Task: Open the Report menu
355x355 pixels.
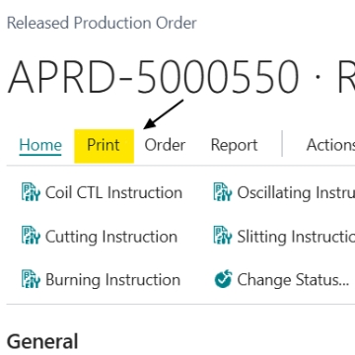Action: coord(235,145)
